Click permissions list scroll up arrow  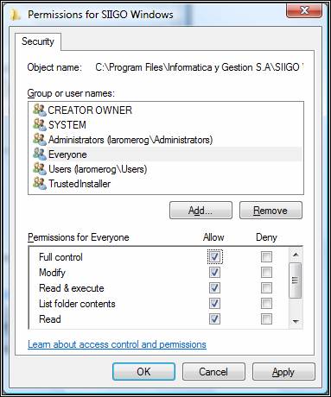(x=296, y=255)
